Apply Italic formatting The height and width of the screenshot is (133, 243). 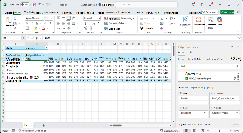32,23
